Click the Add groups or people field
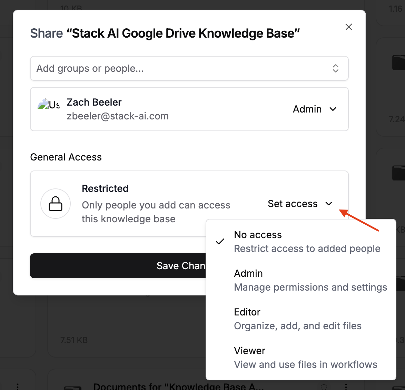The image size is (405, 390). (x=179, y=68)
